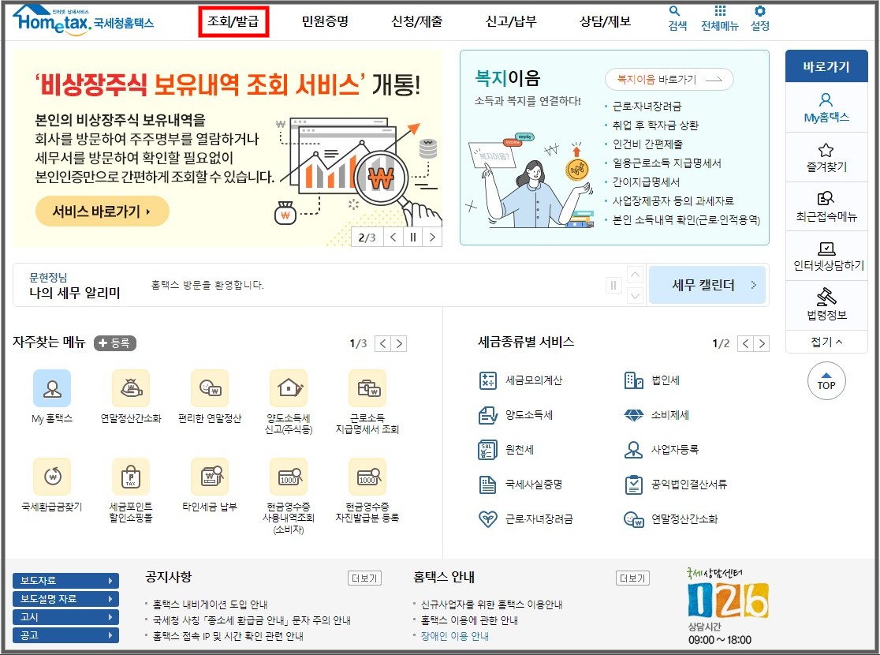
Task: Click 서비스 바로가기 banner button
Action: pyautogui.click(x=103, y=211)
